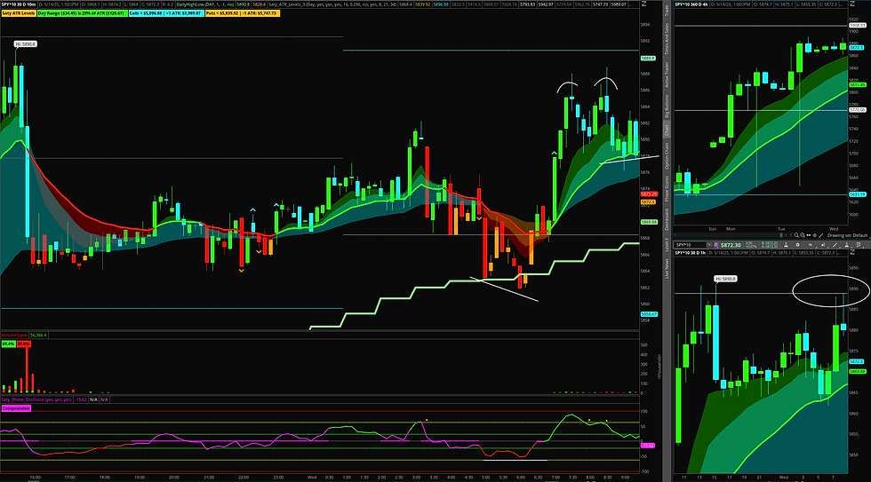The width and height of the screenshot is (871, 482).
Task: Click the magenta Compression label
Action: (16, 408)
